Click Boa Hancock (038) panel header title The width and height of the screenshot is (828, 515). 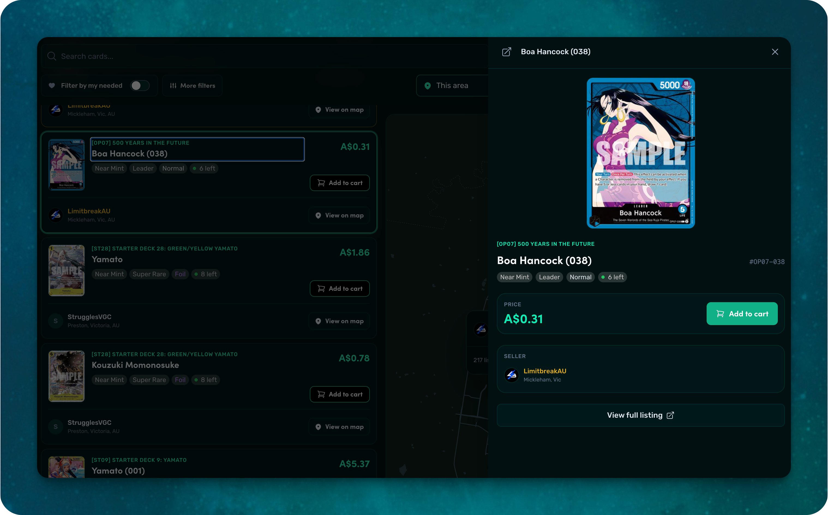(556, 52)
